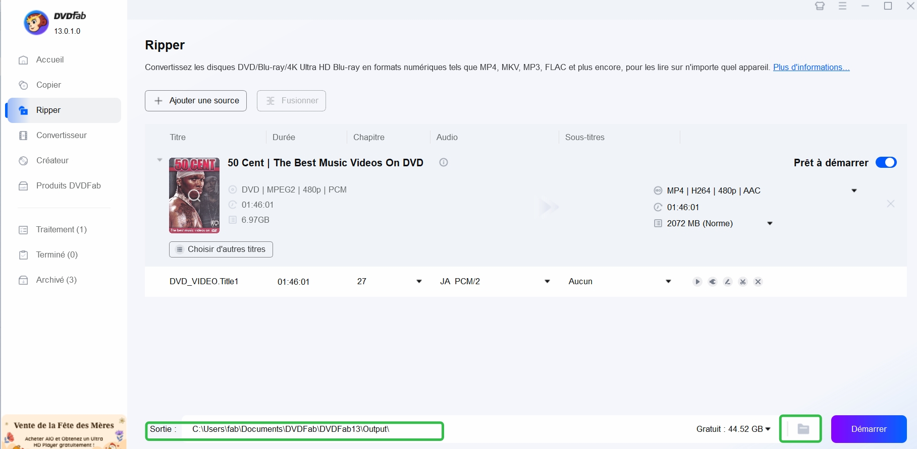Click Choisir d'autres titres button

coord(221,249)
